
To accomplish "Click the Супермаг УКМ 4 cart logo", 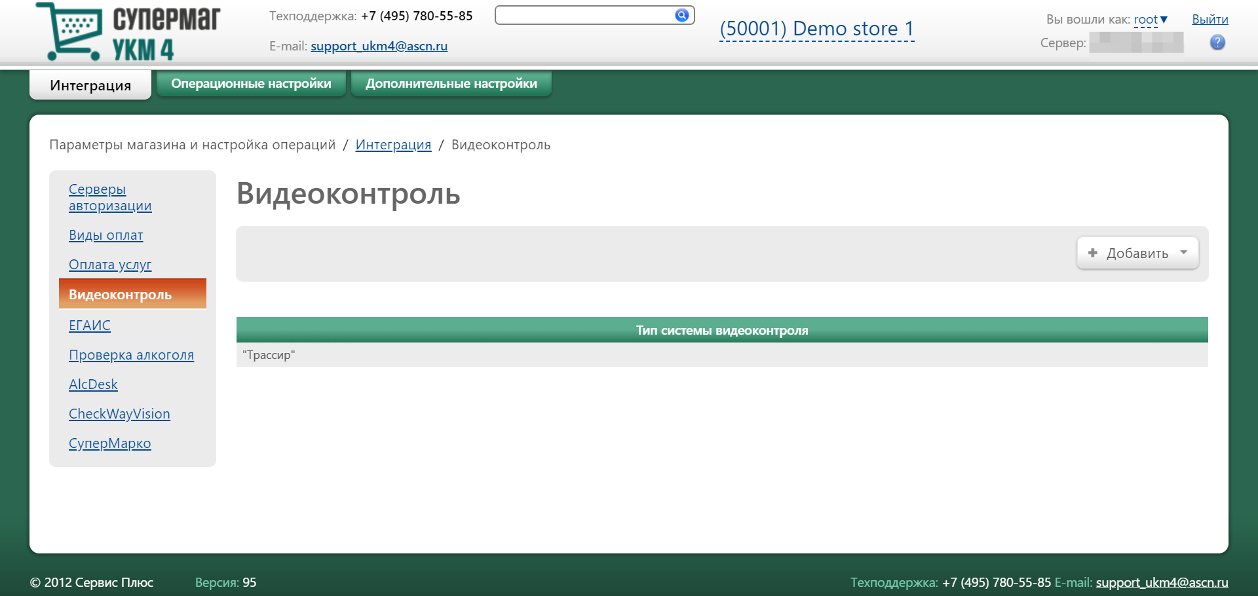I will click(x=128, y=31).
